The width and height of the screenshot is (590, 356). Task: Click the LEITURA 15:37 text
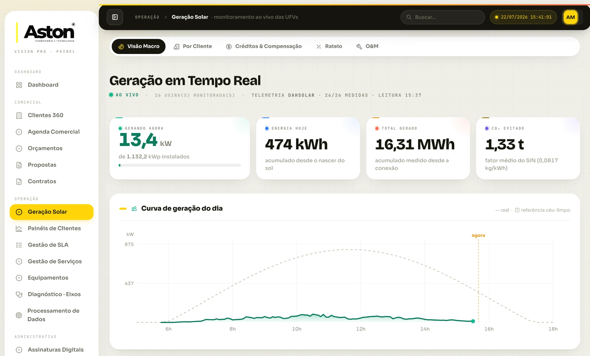click(x=400, y=95)
